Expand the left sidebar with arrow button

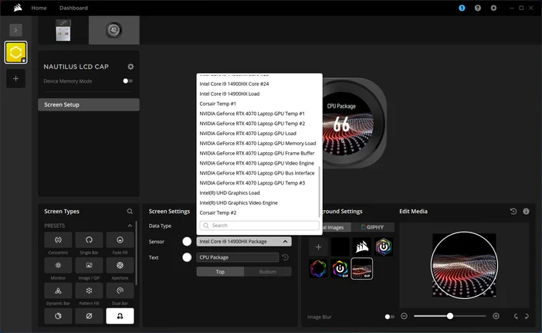click(15, 29)
